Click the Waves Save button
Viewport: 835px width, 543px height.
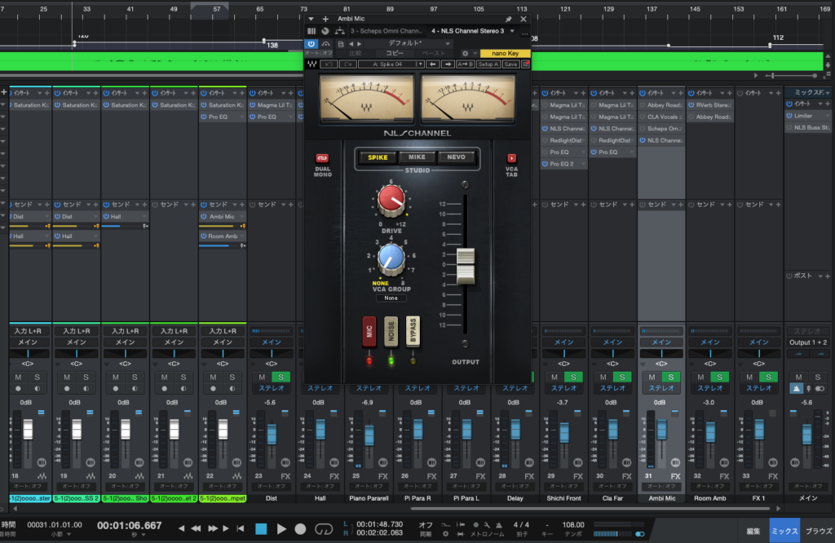[510, 64]
